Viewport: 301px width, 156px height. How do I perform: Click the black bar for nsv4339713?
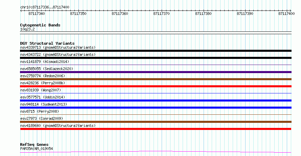pos(156,51)
